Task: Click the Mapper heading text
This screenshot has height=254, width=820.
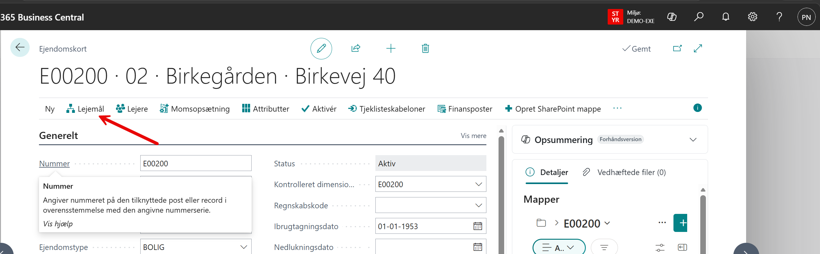Action: coord(541,199)
